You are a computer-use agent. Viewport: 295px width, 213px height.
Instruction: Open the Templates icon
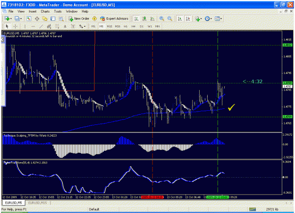pyautogui.click(x=217, y=18)
